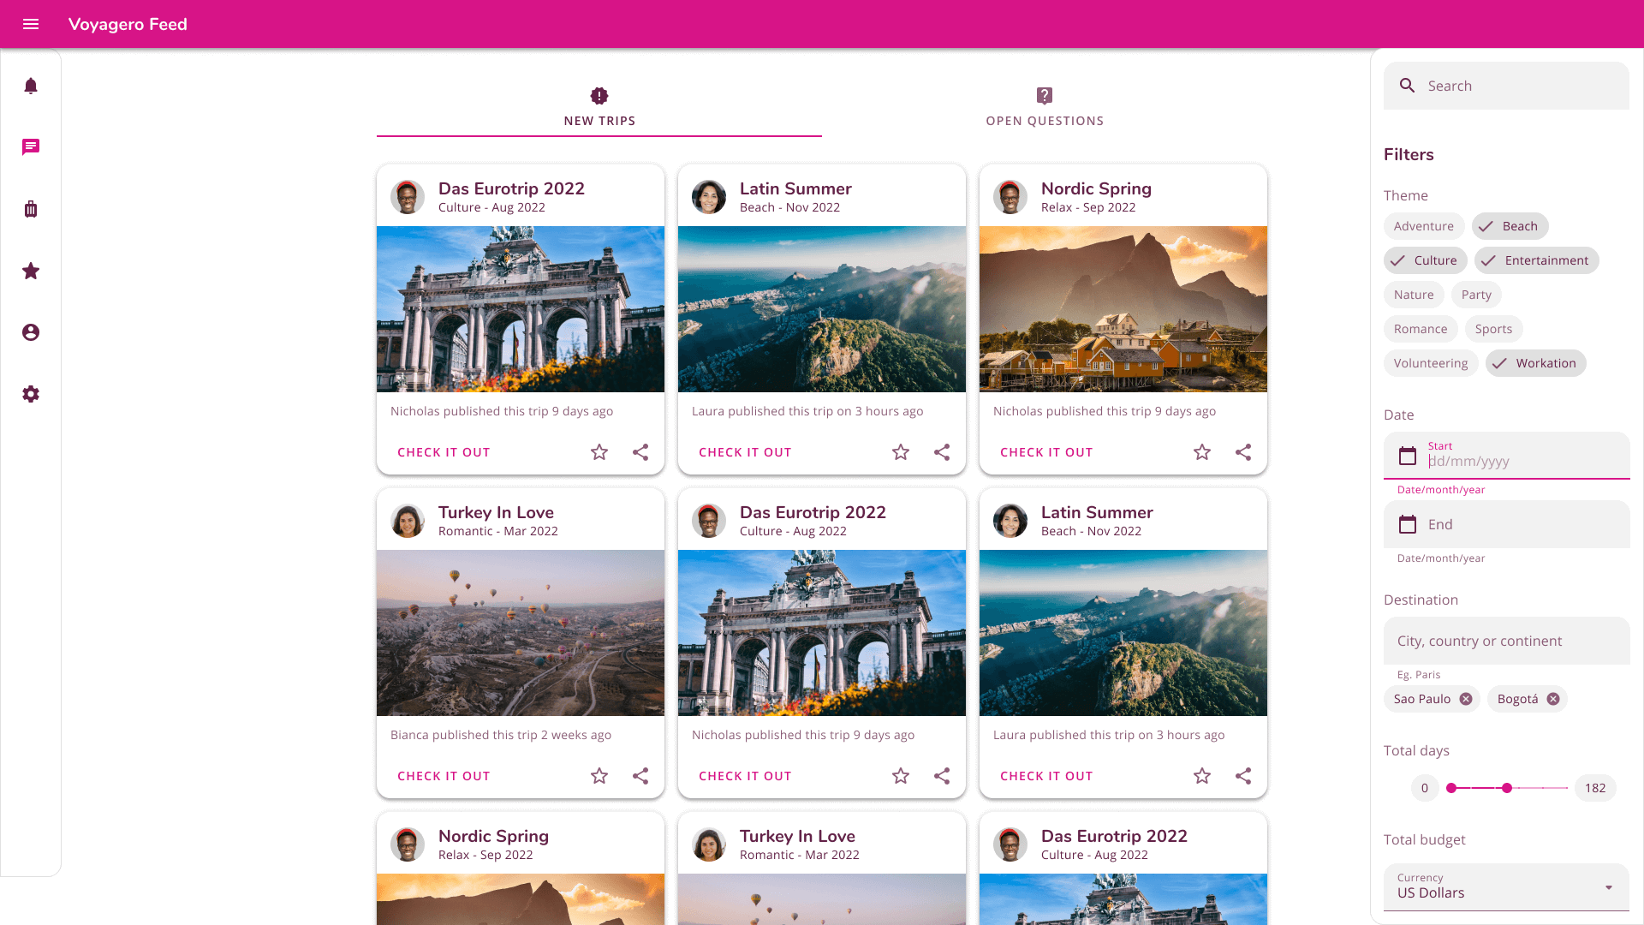Click the settings gear icon

31,394
